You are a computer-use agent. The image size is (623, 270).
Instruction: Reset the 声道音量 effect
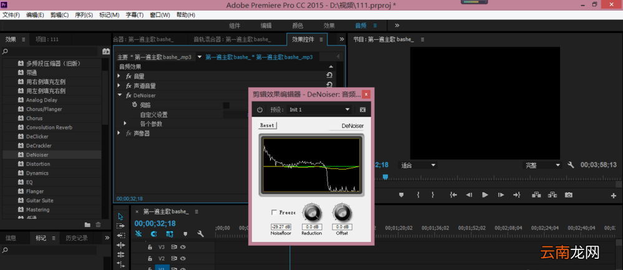click(x=329, y=85)
